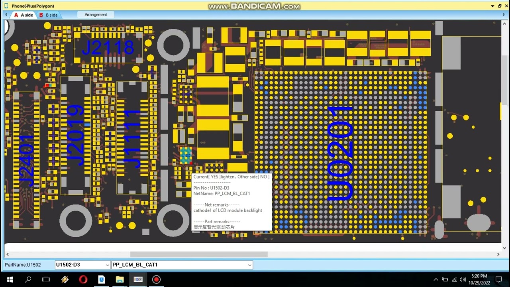The height and width of the screenshot is (287, 510).
Task: Switch to the B side tab
Action: click(x=48, y=15)
